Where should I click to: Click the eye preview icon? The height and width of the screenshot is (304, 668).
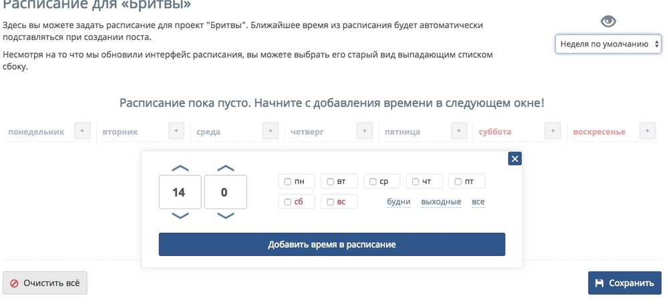click(x=608, y=21)
